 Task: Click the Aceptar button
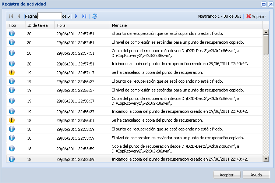coord(227,175)
